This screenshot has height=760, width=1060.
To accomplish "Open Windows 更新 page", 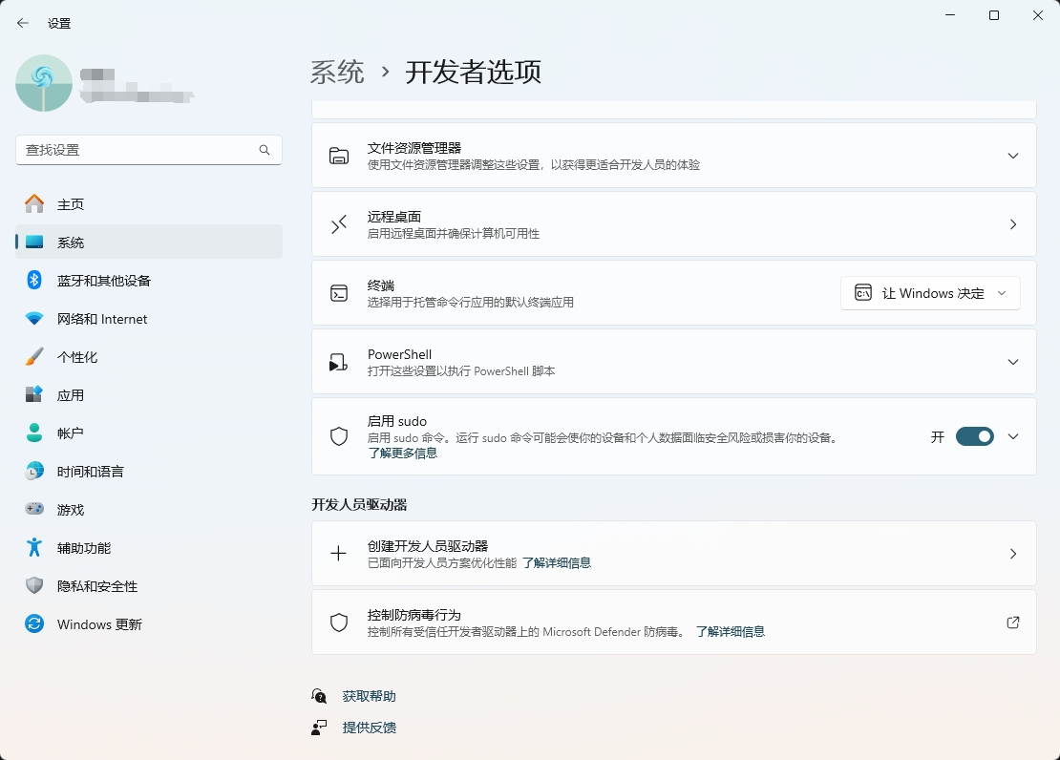I will 149,624.
